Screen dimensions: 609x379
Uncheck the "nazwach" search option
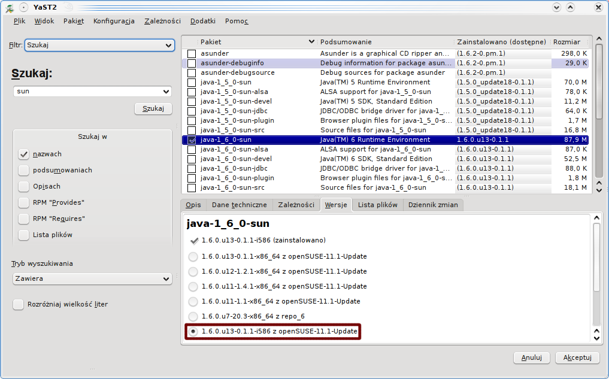tap(24, 154)
